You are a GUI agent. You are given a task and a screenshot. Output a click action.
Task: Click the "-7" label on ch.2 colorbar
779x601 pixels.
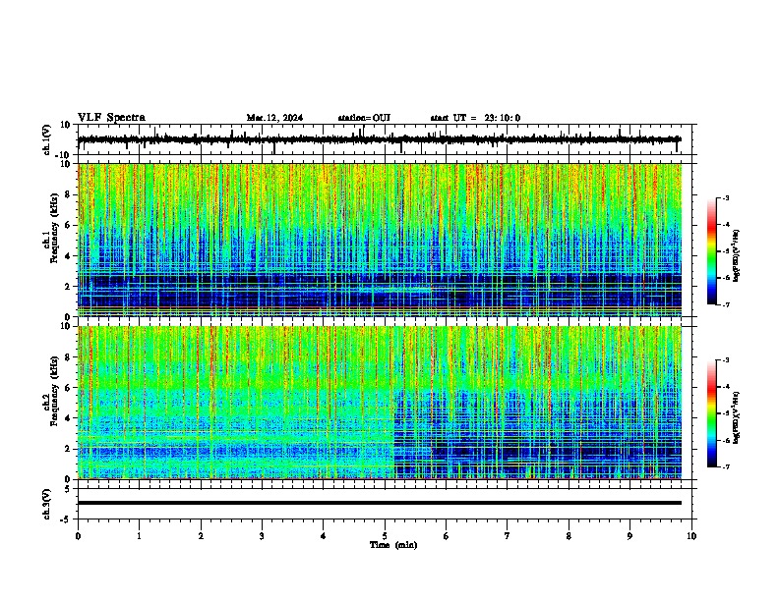[725, 466]
